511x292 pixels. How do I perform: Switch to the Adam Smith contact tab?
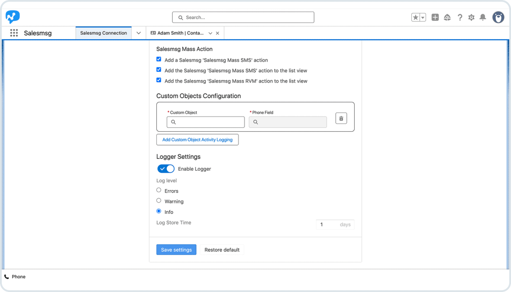coord(182,32)
